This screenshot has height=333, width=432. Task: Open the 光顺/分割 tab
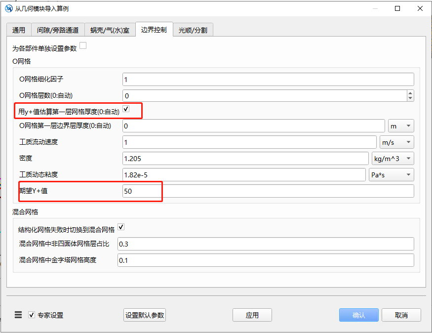(193, 30)
